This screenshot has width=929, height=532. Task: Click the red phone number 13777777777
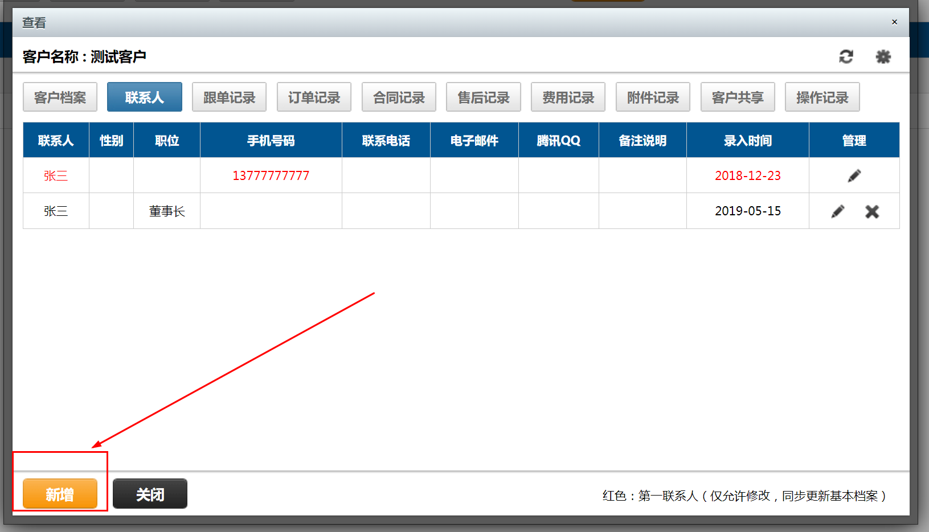pos(271,176)
